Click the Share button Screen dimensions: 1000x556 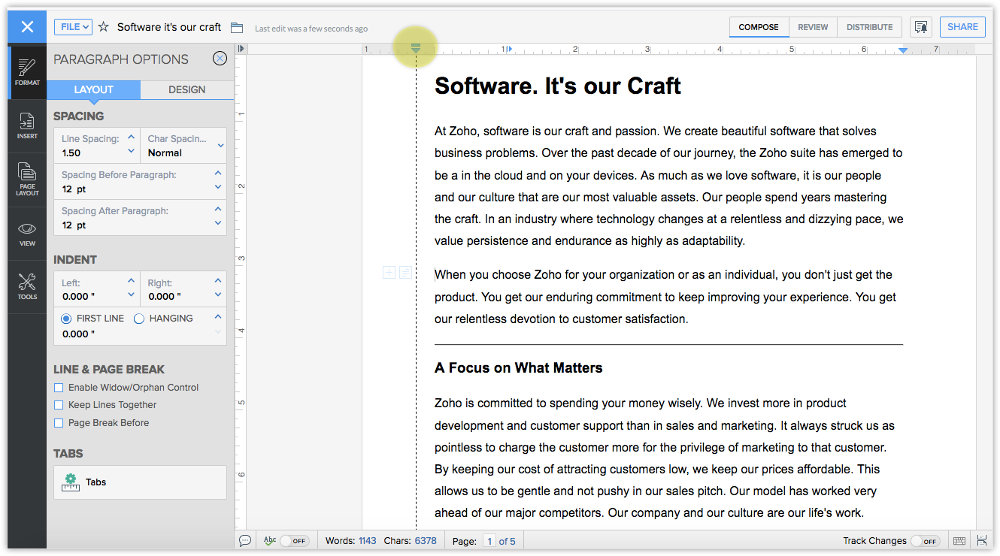click(962, 27)
